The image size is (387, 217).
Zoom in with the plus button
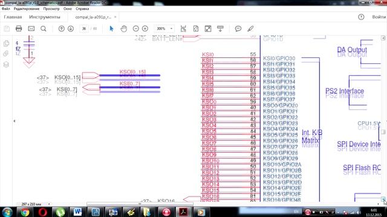pyautogui.click(x=145, y=28)
